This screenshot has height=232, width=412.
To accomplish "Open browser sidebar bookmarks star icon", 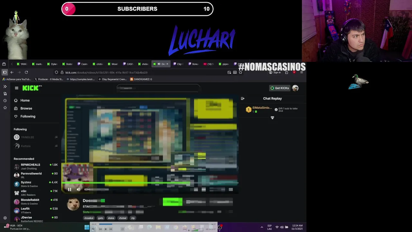I will [5, 108].
